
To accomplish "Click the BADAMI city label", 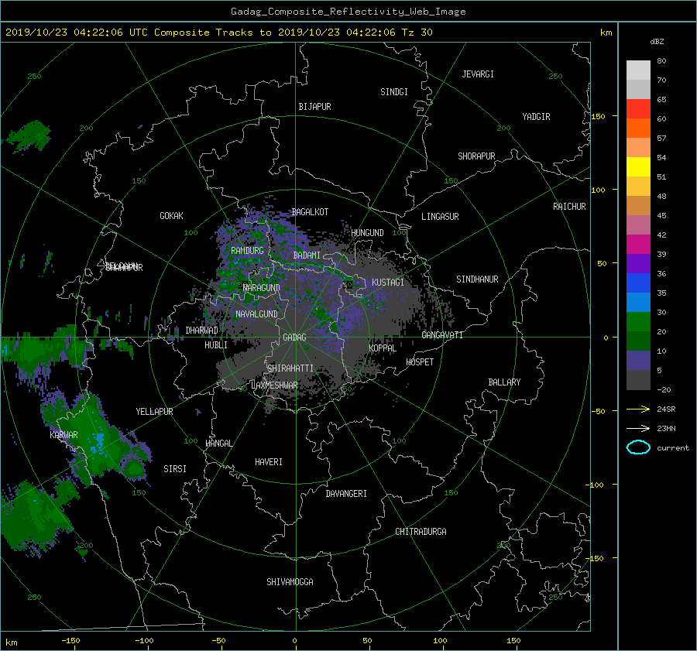I will tap(307, 255).
